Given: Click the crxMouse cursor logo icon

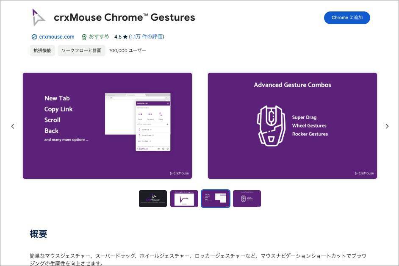Looking at the screenshot, I should click(x=39, y=17).
